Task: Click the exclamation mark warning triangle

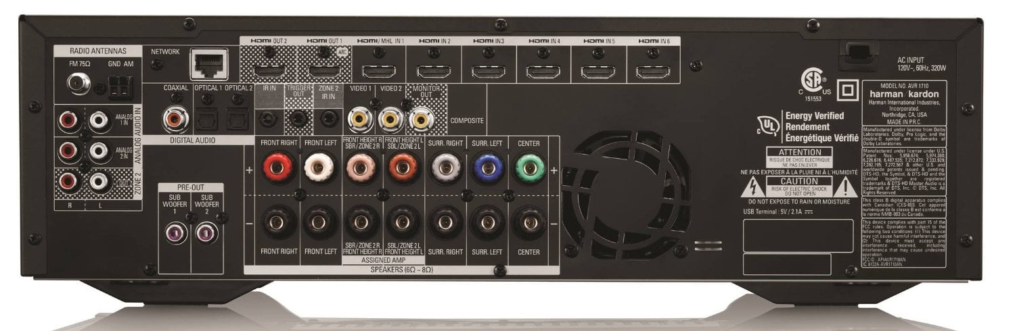Action: pyautogui.click(x=844, y=188)
